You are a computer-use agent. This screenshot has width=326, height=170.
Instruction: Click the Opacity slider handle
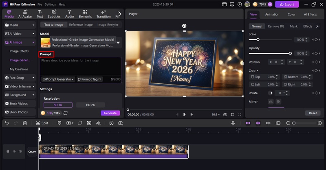[290, 53]
